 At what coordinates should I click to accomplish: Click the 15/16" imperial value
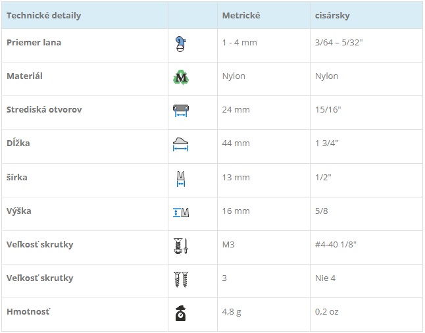tap(328, 109)
